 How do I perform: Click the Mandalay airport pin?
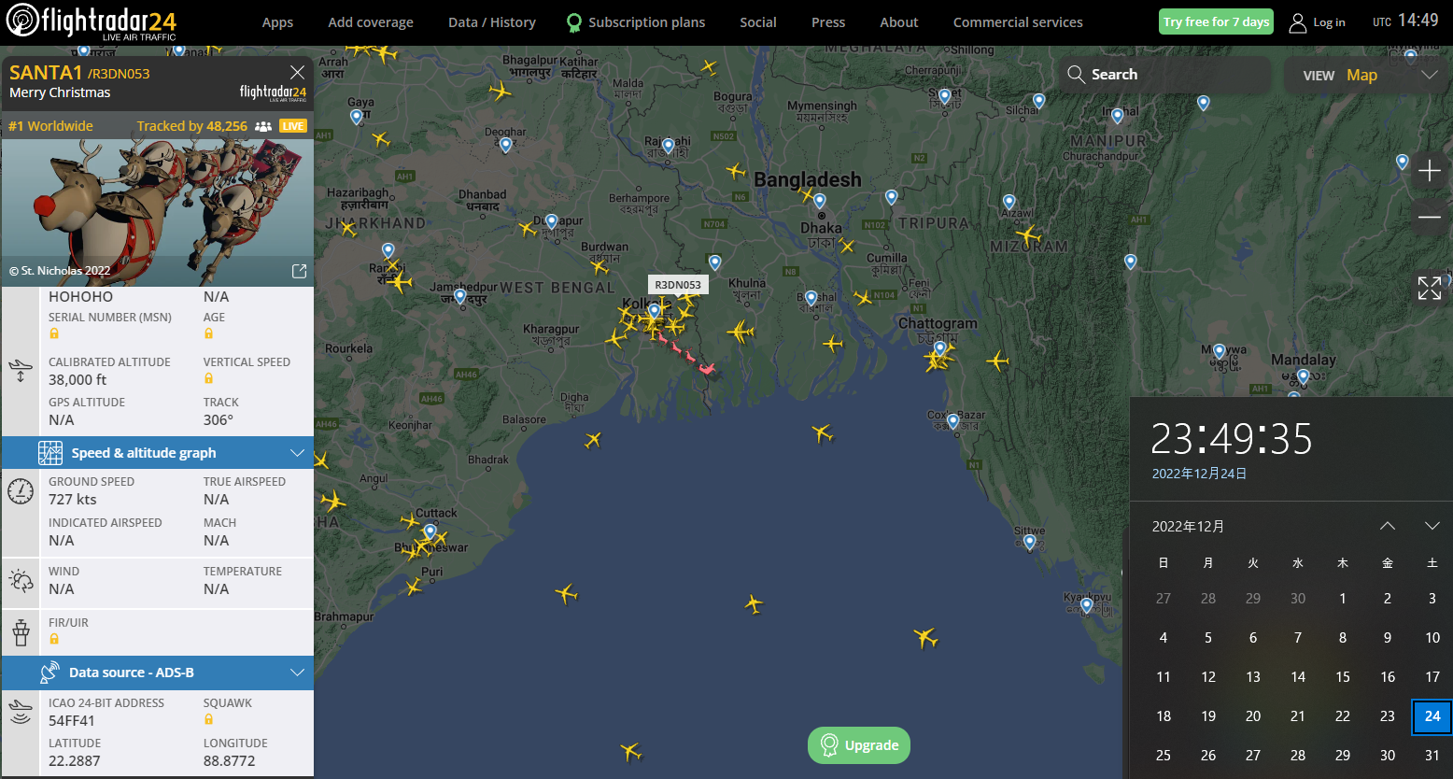(1303, 376)
